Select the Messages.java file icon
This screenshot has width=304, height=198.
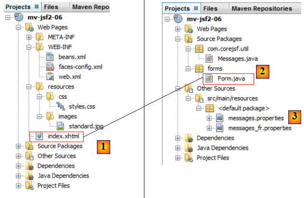coord(209,59)
